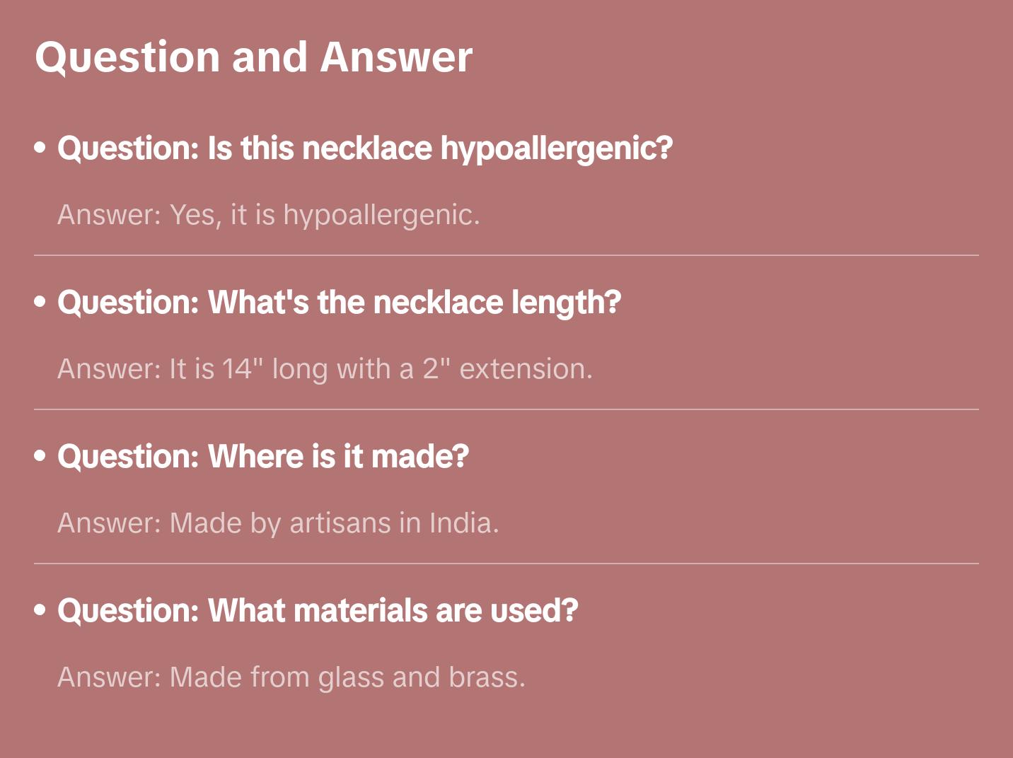This screenshot has width=1013, height=758.
Task: Expand the 'What's the necklace length?' question
Action: [x=340, y=303]
